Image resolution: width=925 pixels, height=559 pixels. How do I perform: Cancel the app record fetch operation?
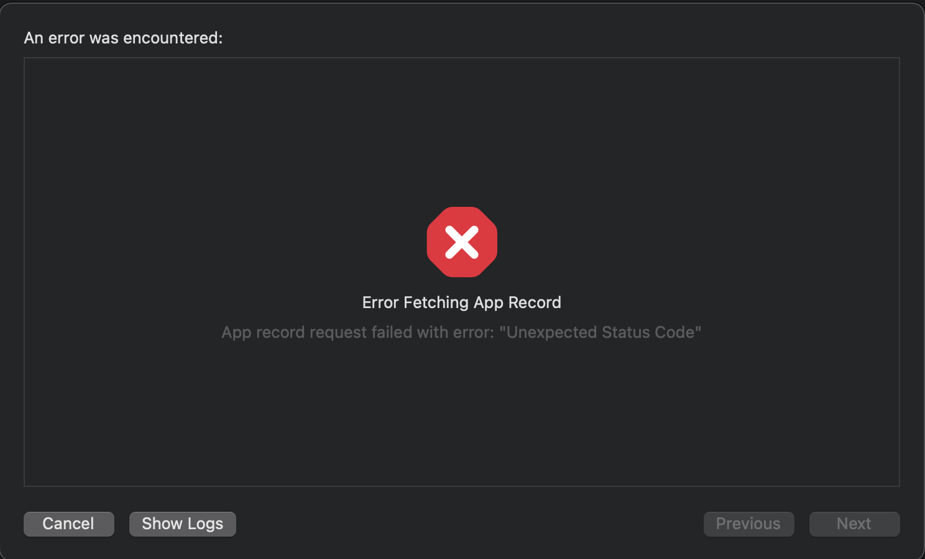pos(68,524)
